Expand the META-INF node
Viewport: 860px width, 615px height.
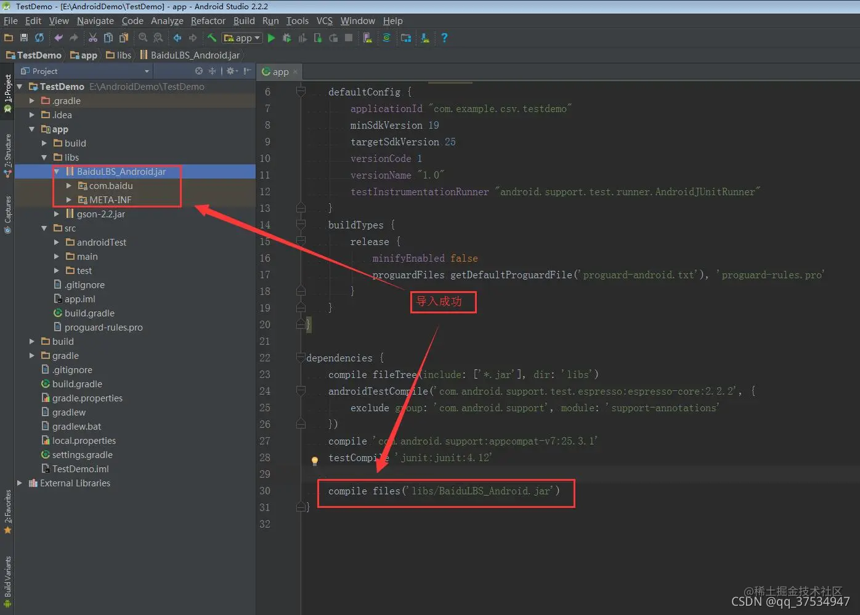click(x=69, y=199)
